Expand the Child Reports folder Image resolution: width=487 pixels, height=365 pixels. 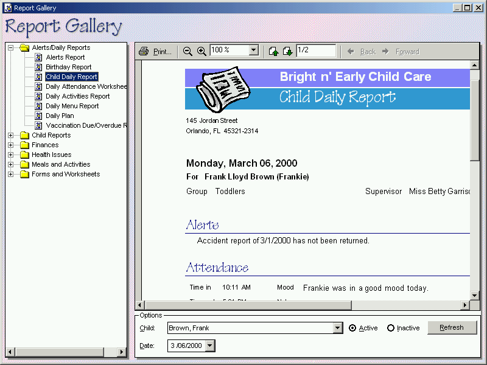pyautogui.click(x=11, y=135)
